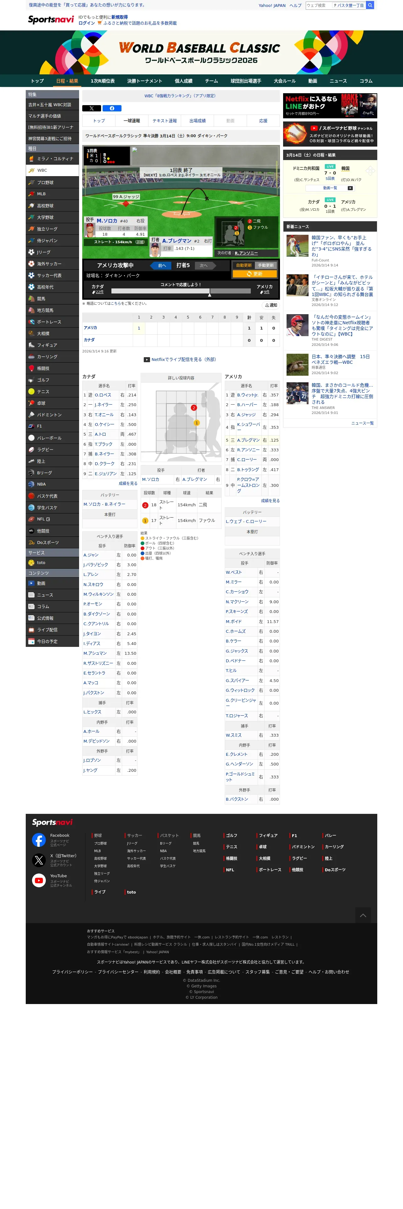The image size is (403, 1209).
Task: Open 大相撲 sidebar item
Action: pos(52,334)
